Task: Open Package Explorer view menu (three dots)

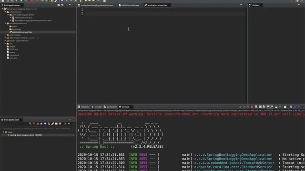Action: pos(66,5)
